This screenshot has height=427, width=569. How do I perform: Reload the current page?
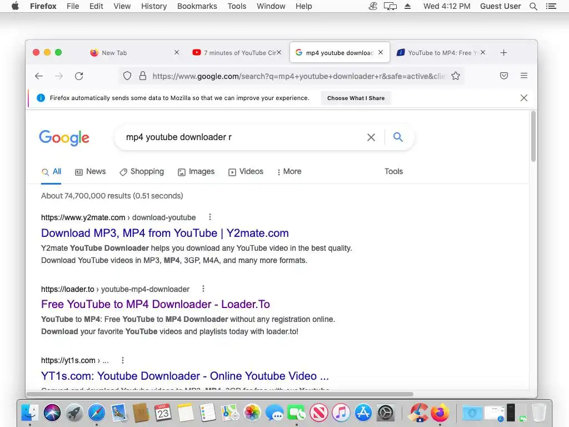pos(79,76)
